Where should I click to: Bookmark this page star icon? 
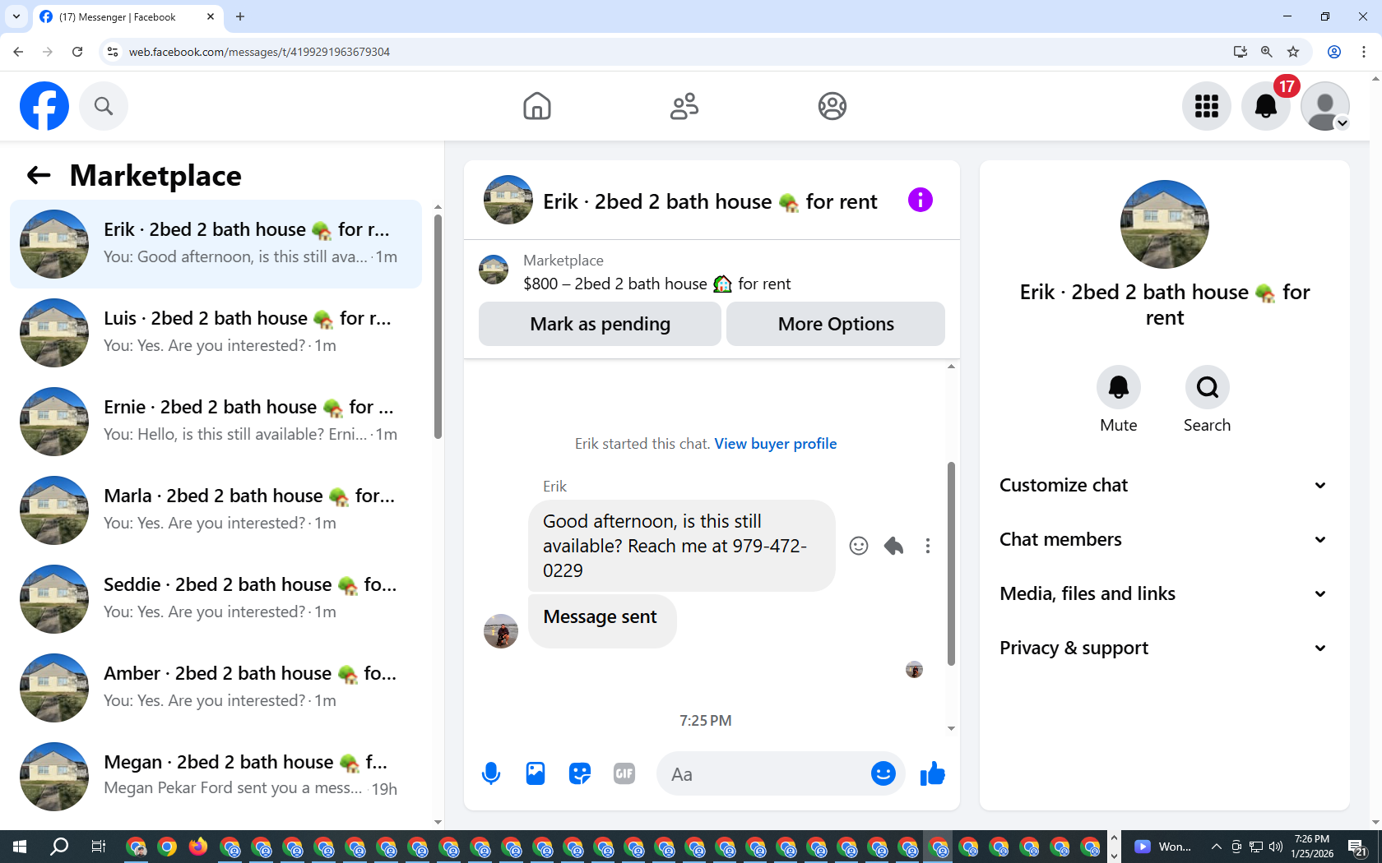(x=1293, y=52)
